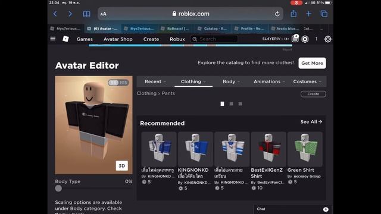Toggle the R6 / R15 avatar switch
This screenshot has width=381, height=214.
click(118, 83)
